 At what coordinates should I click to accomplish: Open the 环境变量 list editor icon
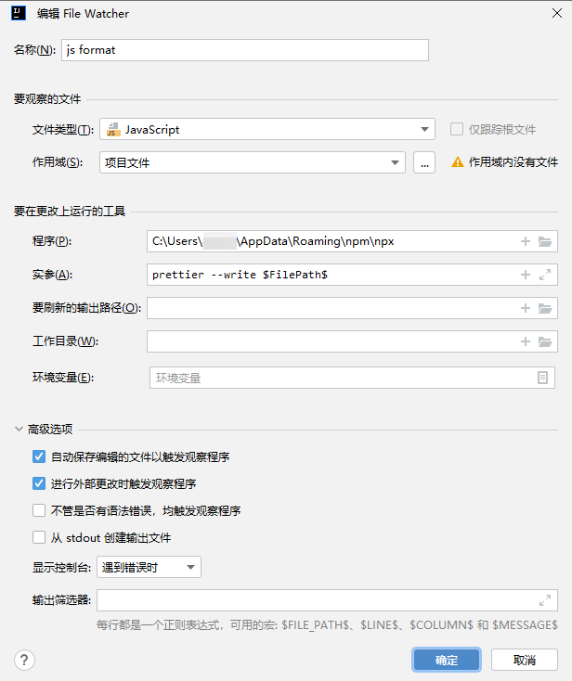coord(543,378)
